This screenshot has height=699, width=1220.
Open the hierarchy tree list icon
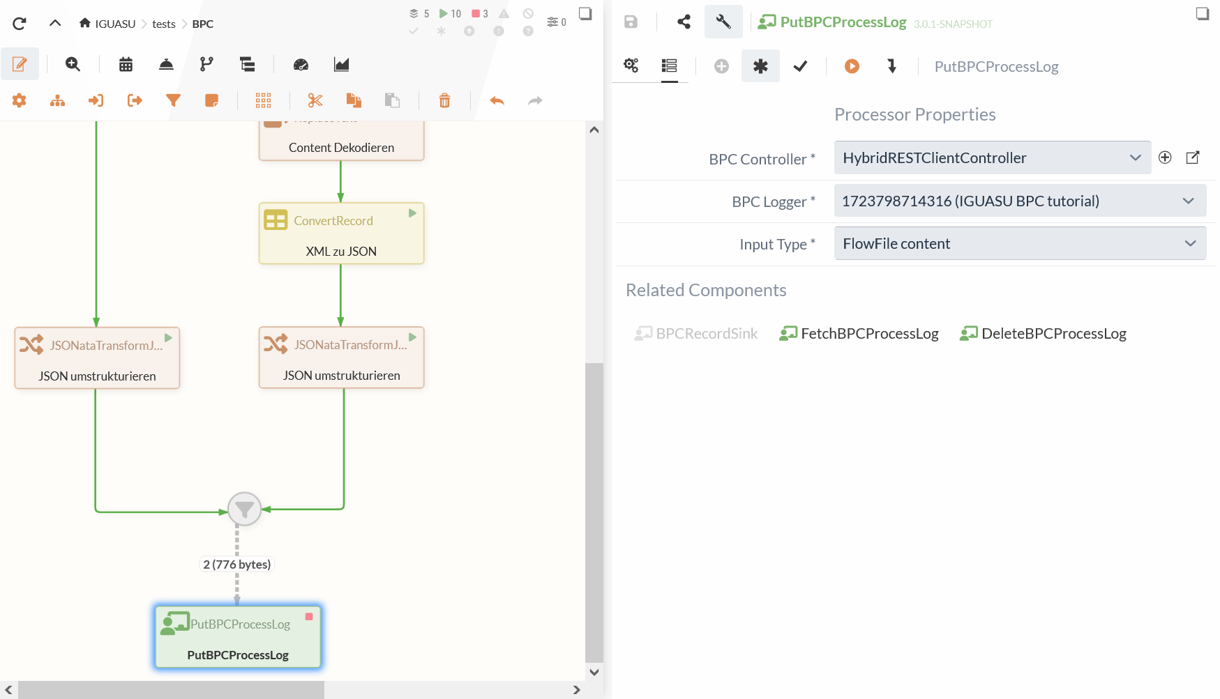point(247,64)
